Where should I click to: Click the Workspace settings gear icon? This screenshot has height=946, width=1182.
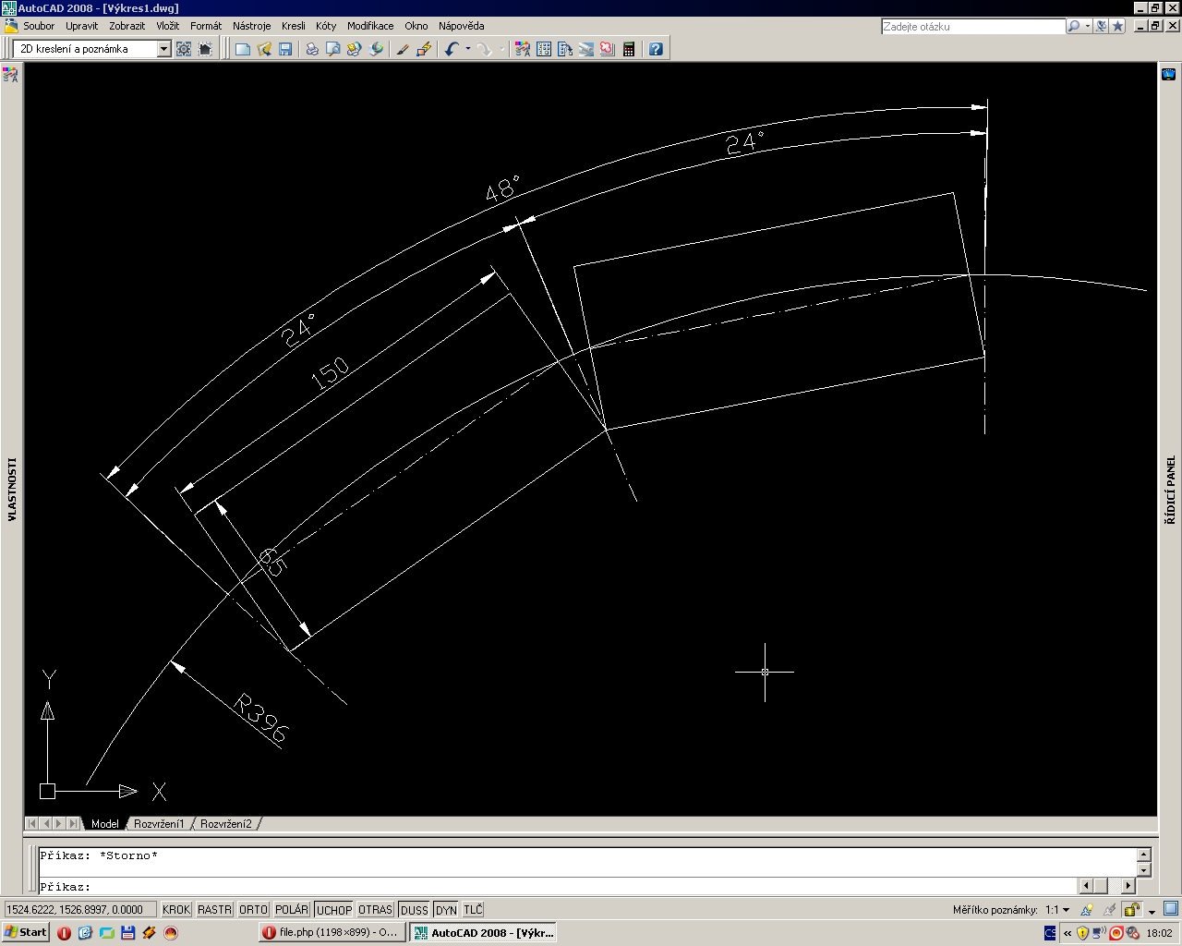(x=184, y=49)
